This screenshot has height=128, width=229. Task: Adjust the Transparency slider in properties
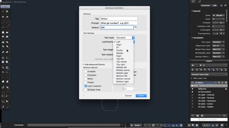point(215,34)
